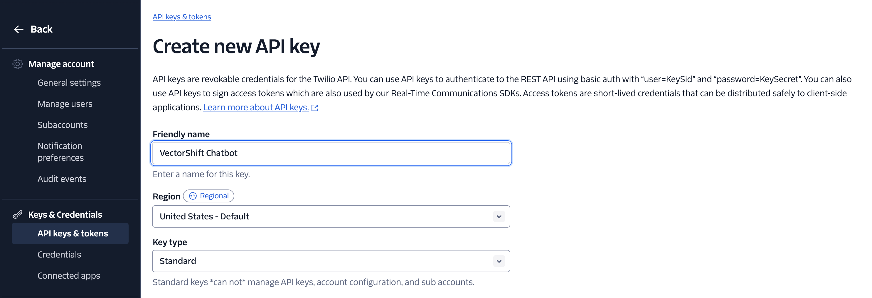This screenshot has height=298, width=872.
Task: Click the Keys & Credentials key icon
Action: pos(18,214)
